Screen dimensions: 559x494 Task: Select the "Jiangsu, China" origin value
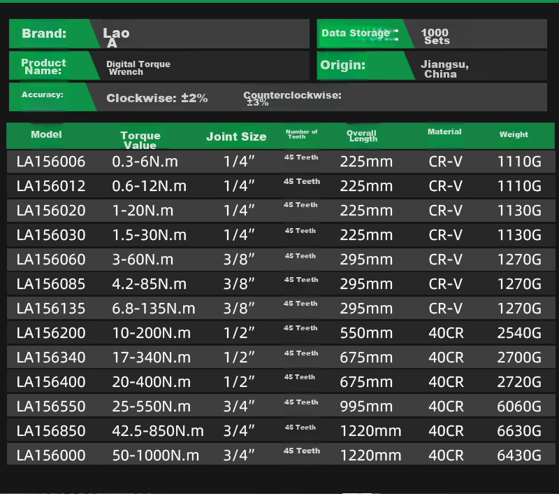pos(444,69)
